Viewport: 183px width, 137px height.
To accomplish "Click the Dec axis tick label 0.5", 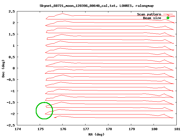I will tap(12, 57).
